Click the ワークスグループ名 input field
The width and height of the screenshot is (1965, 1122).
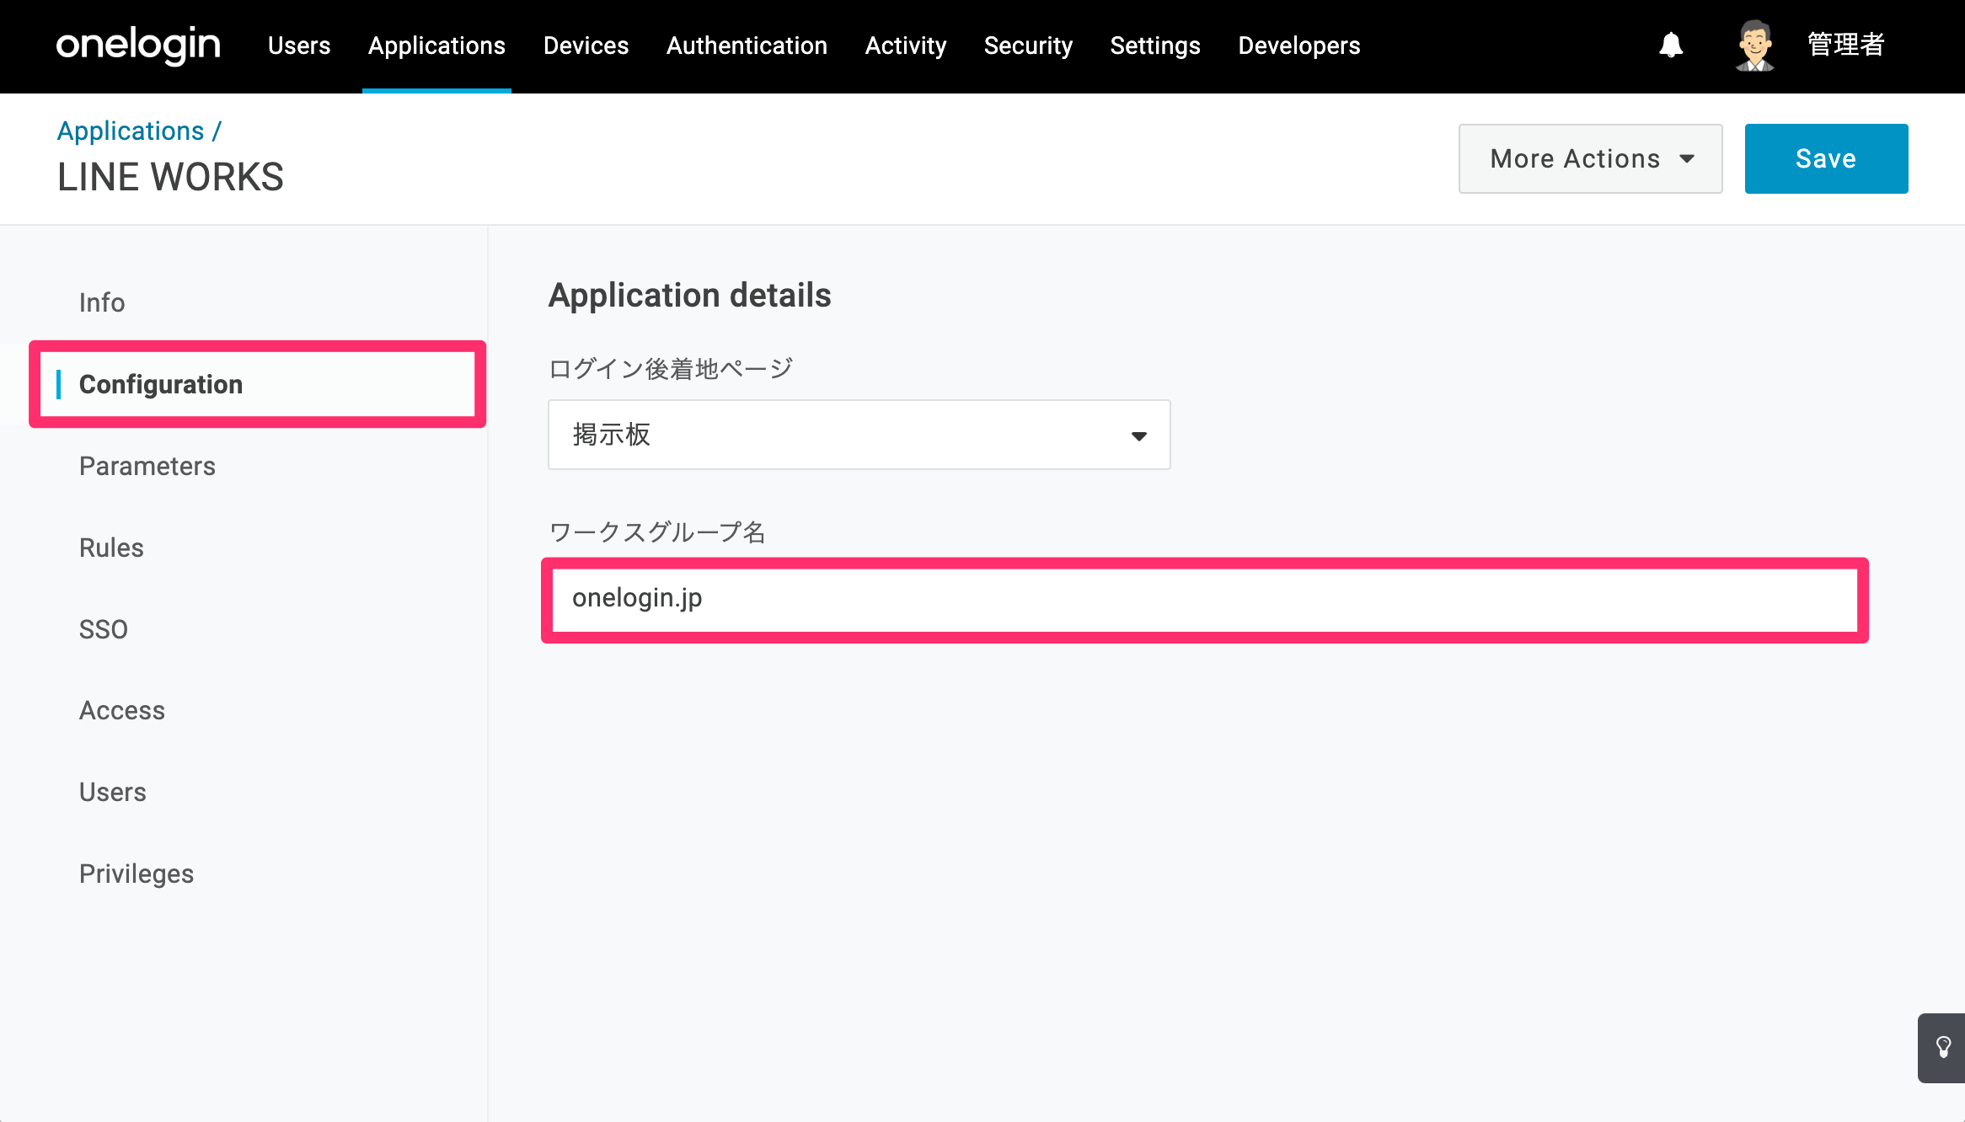pyautogui.click(x=1205, y=600)
